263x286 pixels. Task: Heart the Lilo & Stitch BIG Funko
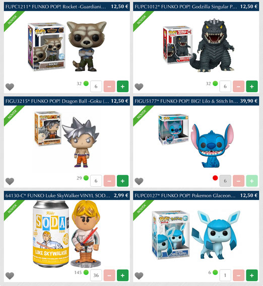pos(139,181)
